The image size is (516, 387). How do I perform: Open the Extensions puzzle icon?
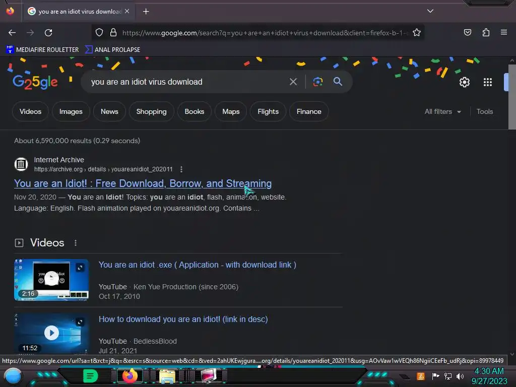tap(486, 32)
